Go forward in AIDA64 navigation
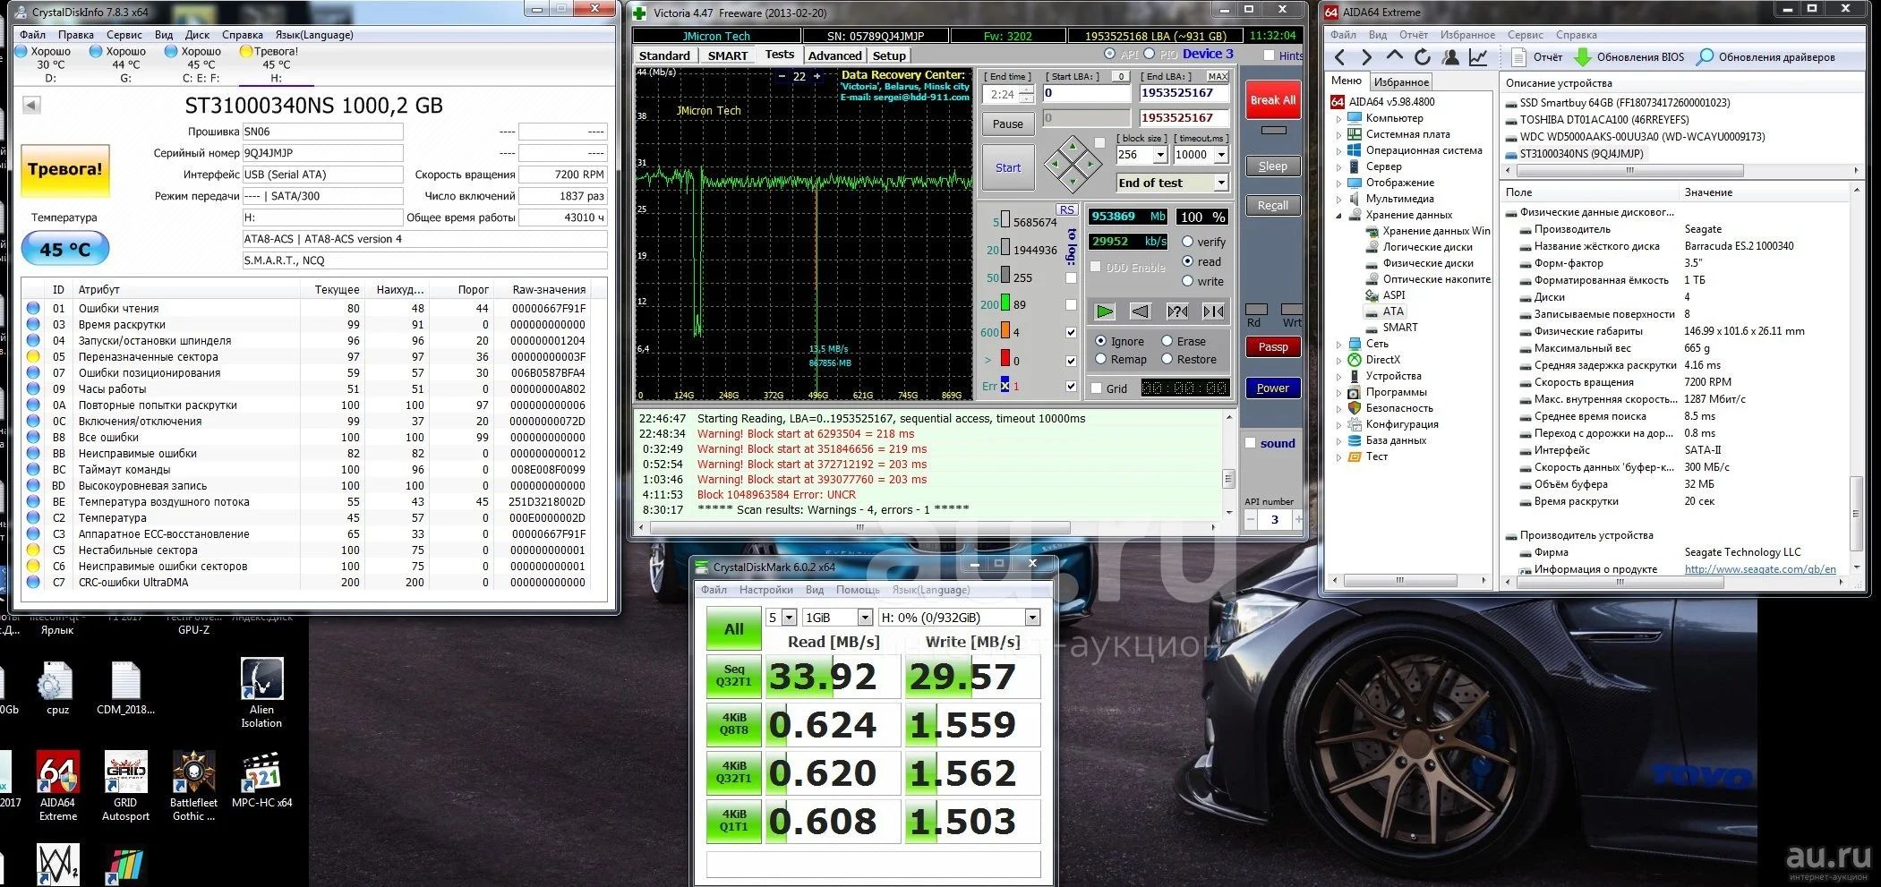 pyautogui.click(x=1366, y=57)
